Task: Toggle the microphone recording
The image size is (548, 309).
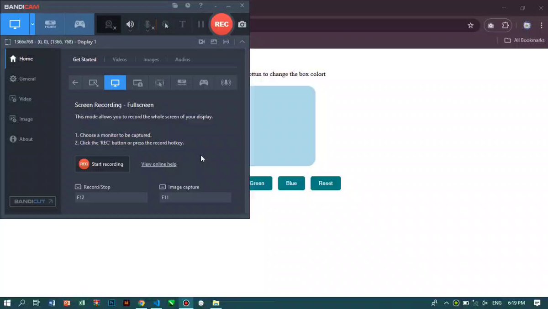Action: coord(148,25)
